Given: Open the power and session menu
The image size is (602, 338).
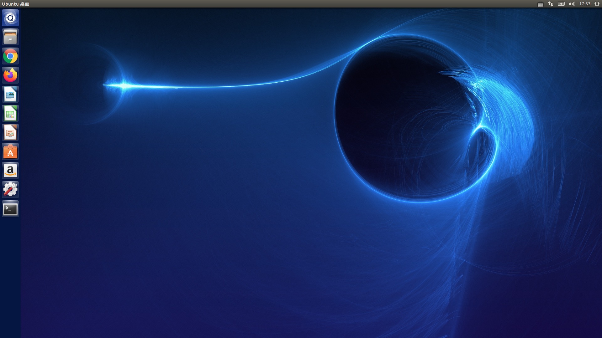Looking at the screenshot, I should coord(597,4).
